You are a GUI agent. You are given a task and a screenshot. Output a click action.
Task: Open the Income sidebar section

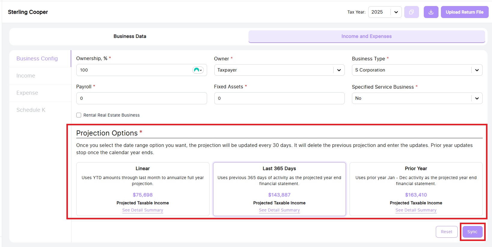26,76
